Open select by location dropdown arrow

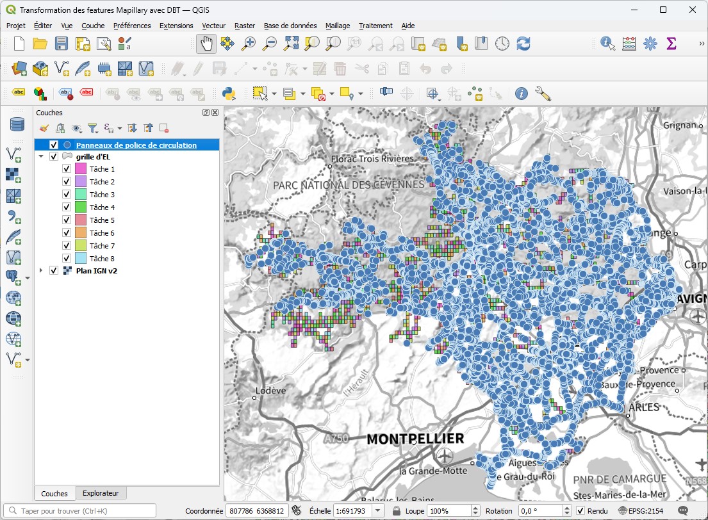point(360,94)
